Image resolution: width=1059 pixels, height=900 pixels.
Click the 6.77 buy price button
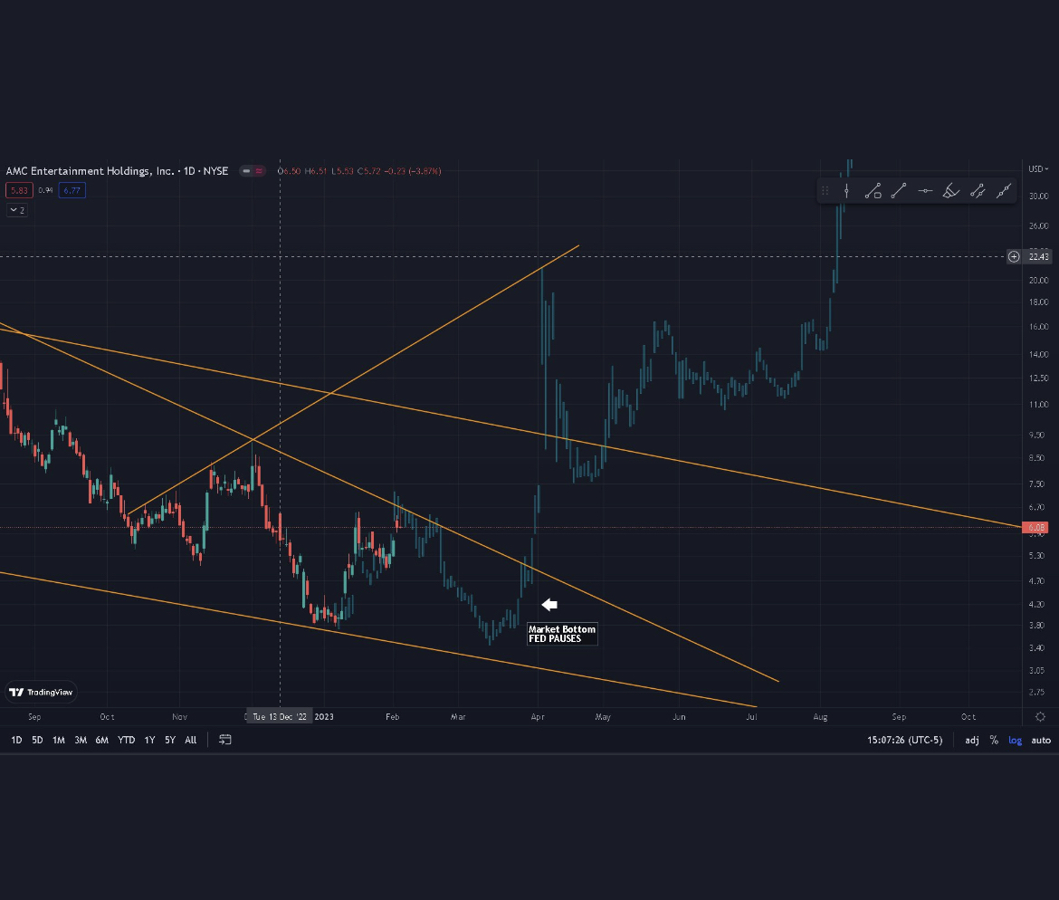coord(72,190)
